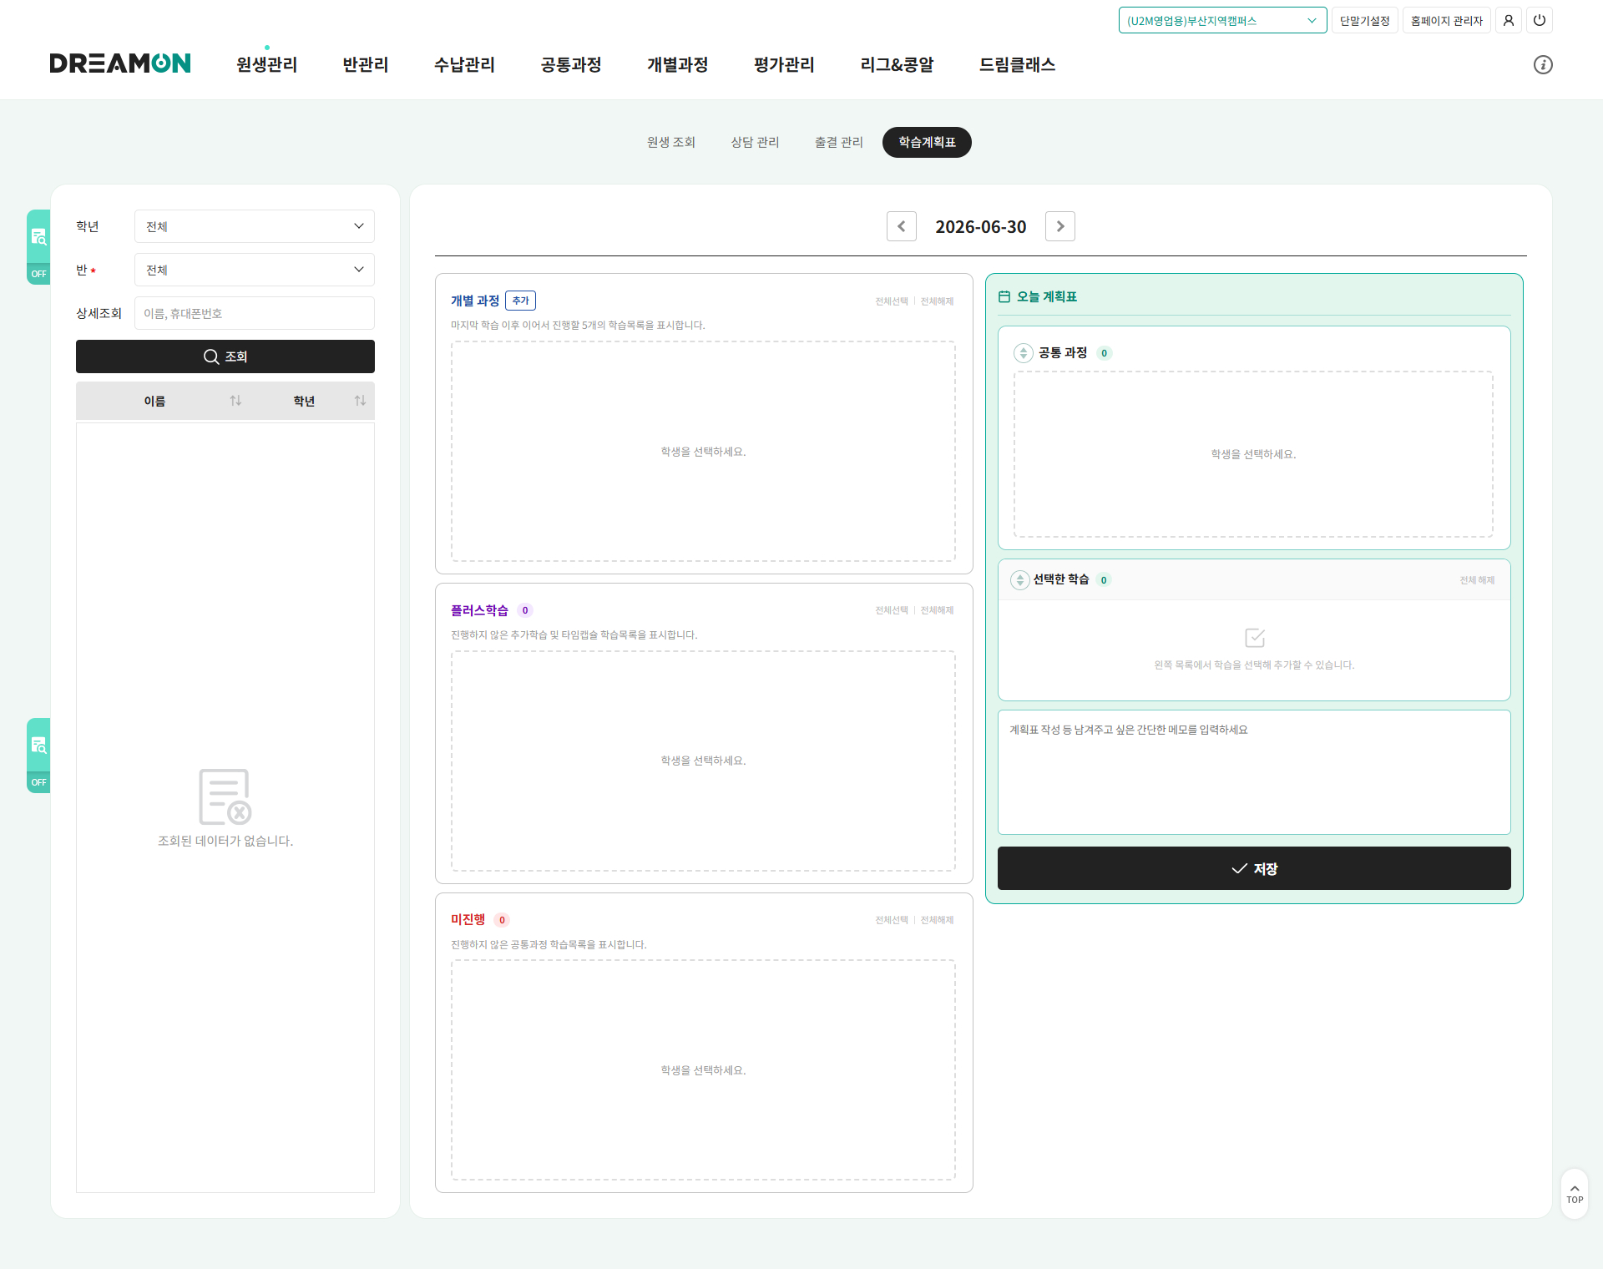Open the user profile icon
This screenshot has width=1603, height=1269.
[1509, 20]
